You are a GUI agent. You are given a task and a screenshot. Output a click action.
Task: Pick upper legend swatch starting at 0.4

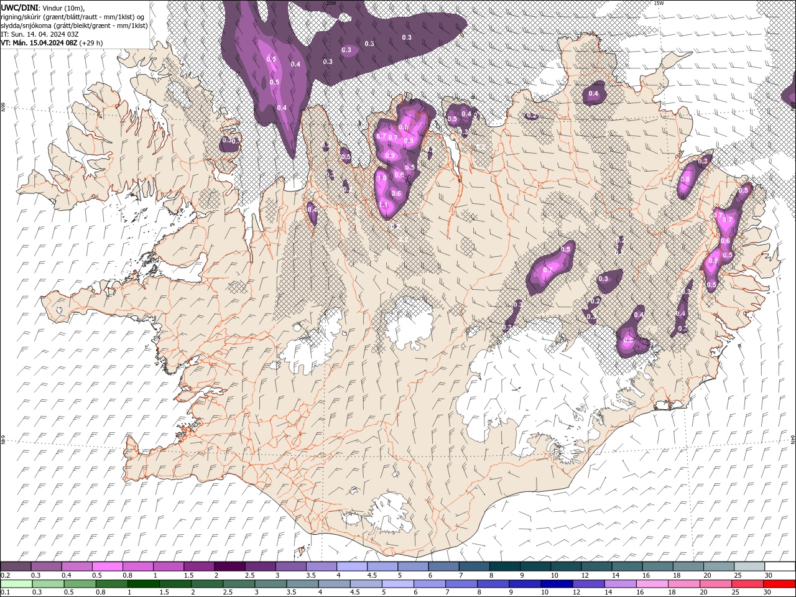[x=76, y=567]
